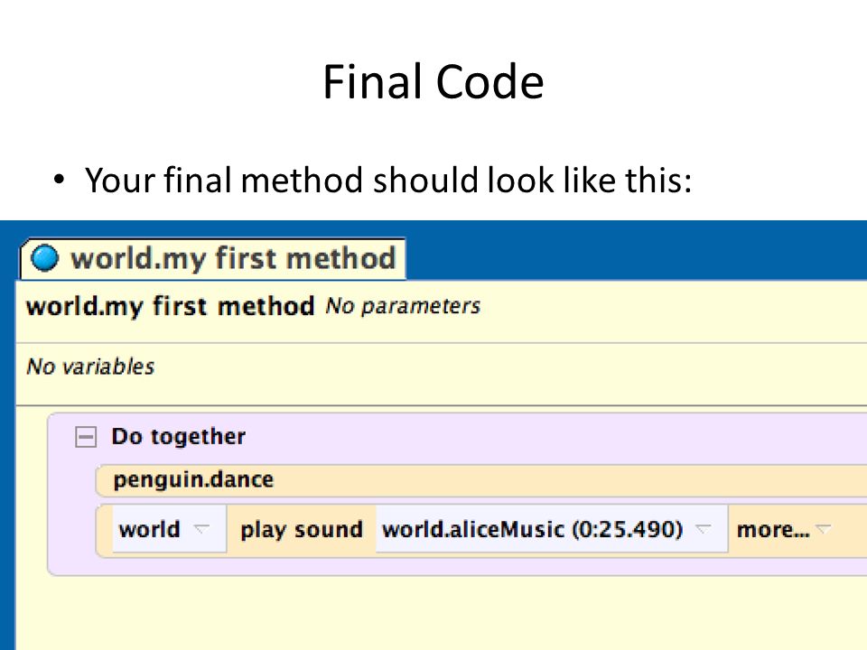Click the bold world.my first method header
This screenshot has width=867, height=650.
pos(171,306)
